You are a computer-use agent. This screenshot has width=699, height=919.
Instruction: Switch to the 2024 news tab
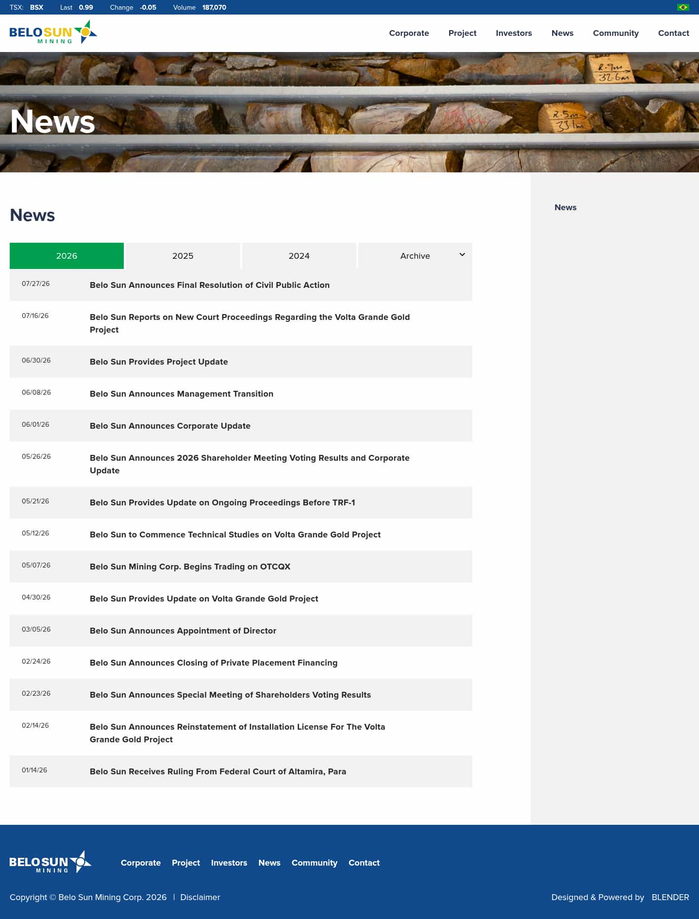click(x=299, y=256)
